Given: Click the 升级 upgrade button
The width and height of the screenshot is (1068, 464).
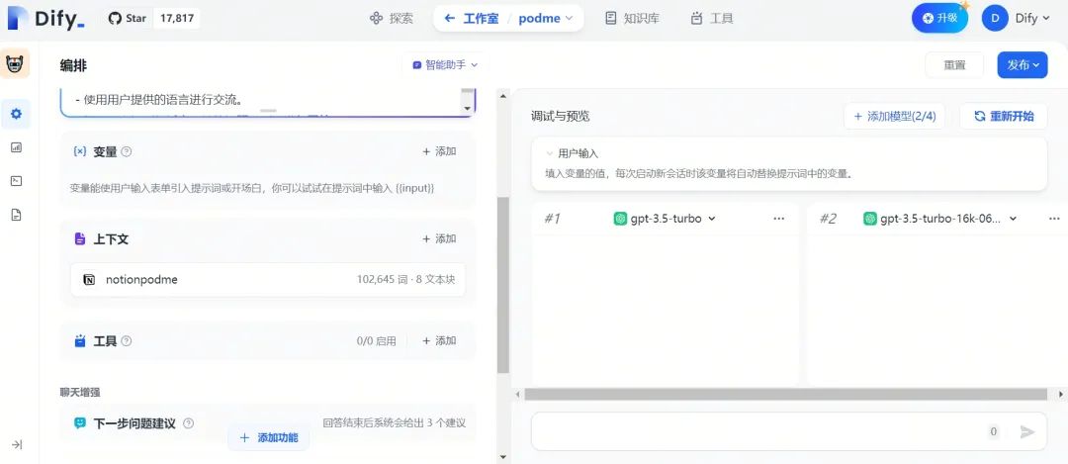Looking at the screenshot, I should pyautogui.click(x=940, y=19).
